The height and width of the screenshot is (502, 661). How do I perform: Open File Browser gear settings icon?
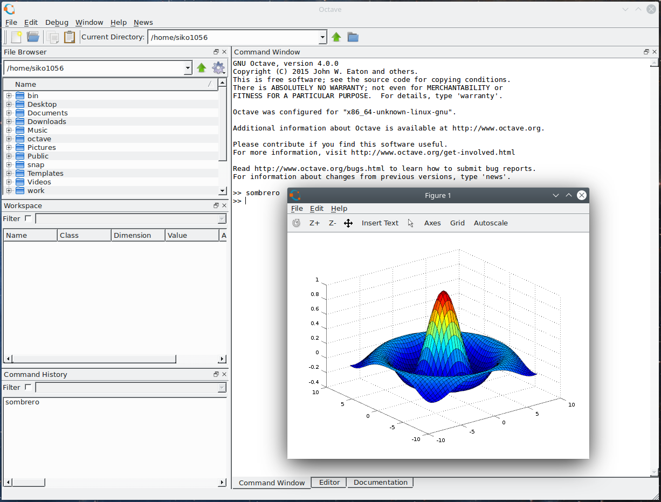pyautogui.click(x=218, y=68)
